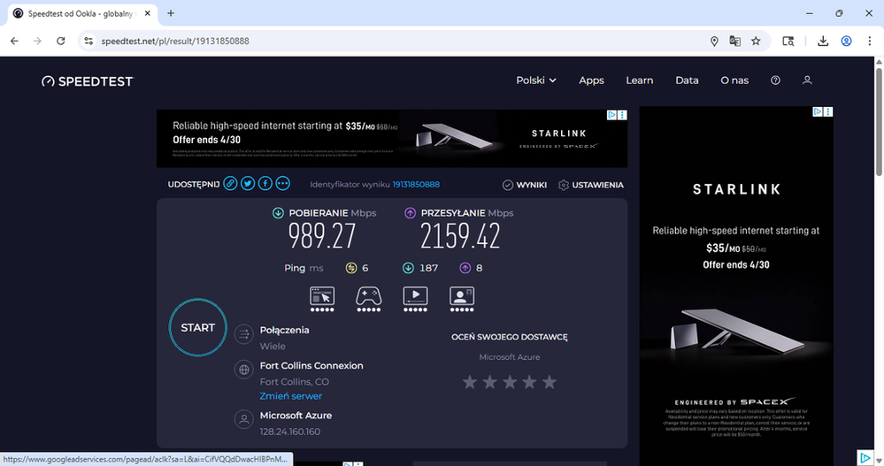Click the upload latency icon near 8
This screenshot has width=884, height=466.
[465, 268]
